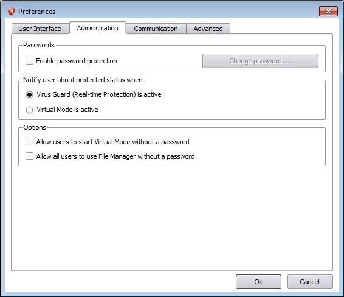Tick Allow all users File Manager checkbox
This screenshot has width=344, height=297.
click(29, 156)
